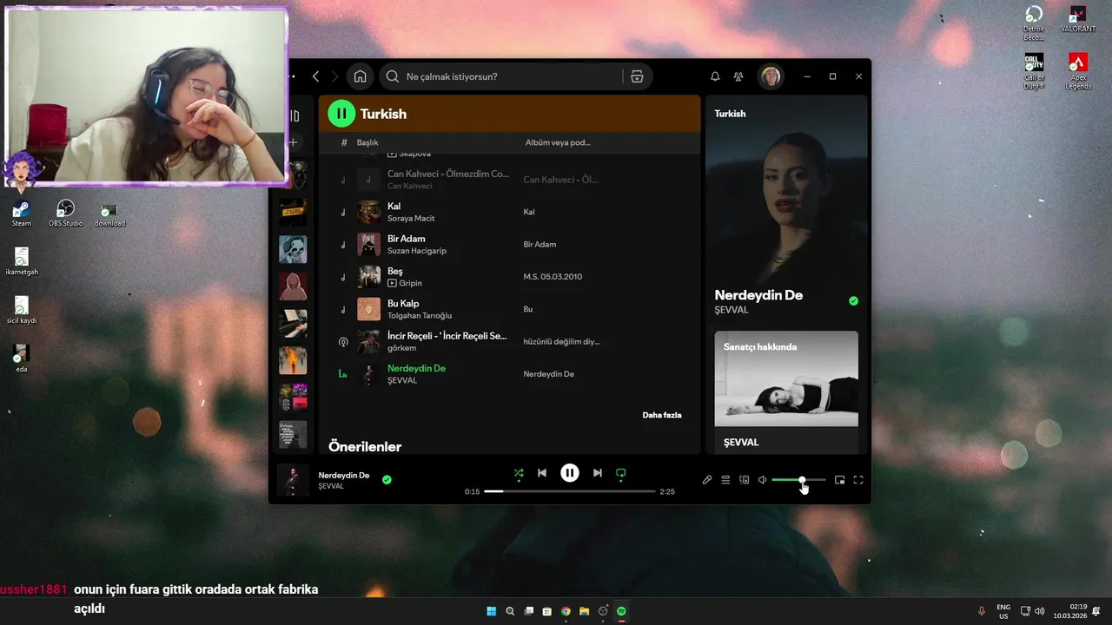Open Steam desktop shortcut
The image size is (1112, 625).
21,214
